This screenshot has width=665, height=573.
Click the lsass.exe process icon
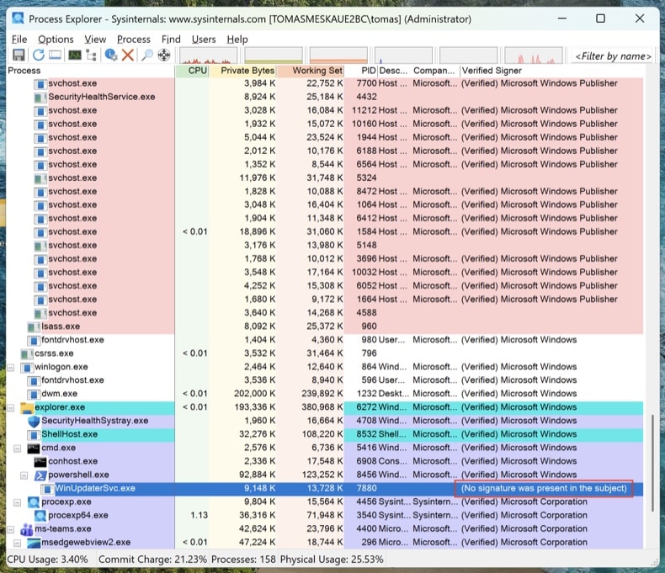(34, 326)
